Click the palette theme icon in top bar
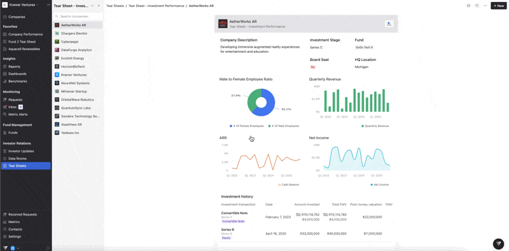The image size is (509, 251). (x=468, y=6)
